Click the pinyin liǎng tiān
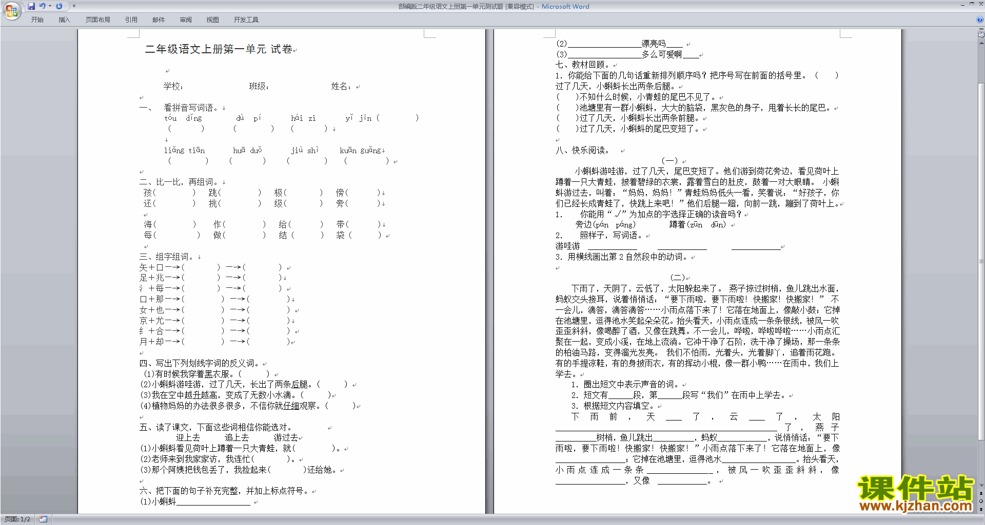Viewport: 985px width, 525px height. pos(184,150)
